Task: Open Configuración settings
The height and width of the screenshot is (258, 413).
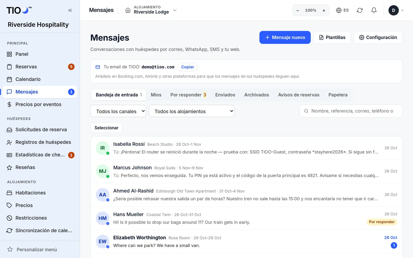Action: click(x=378, y=37)
